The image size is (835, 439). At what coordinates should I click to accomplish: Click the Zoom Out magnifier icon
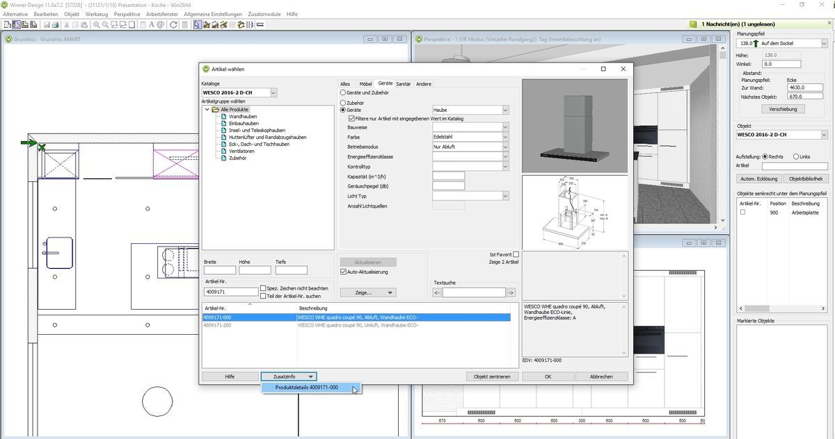tap(105, 24)
